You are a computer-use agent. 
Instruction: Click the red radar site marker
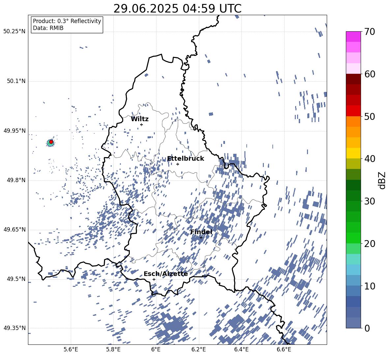click(x=51, y=142)
